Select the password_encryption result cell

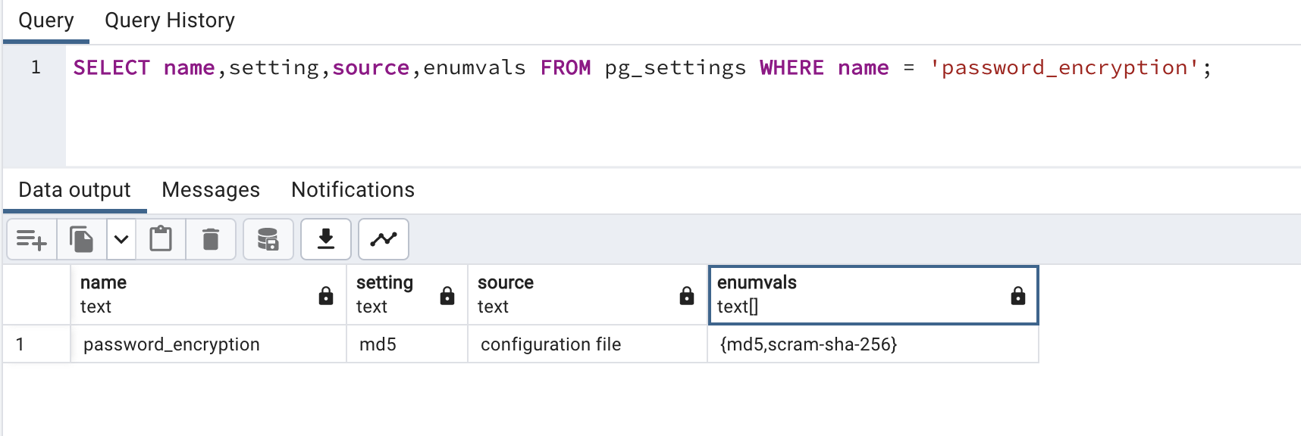[x=171, y=344]
